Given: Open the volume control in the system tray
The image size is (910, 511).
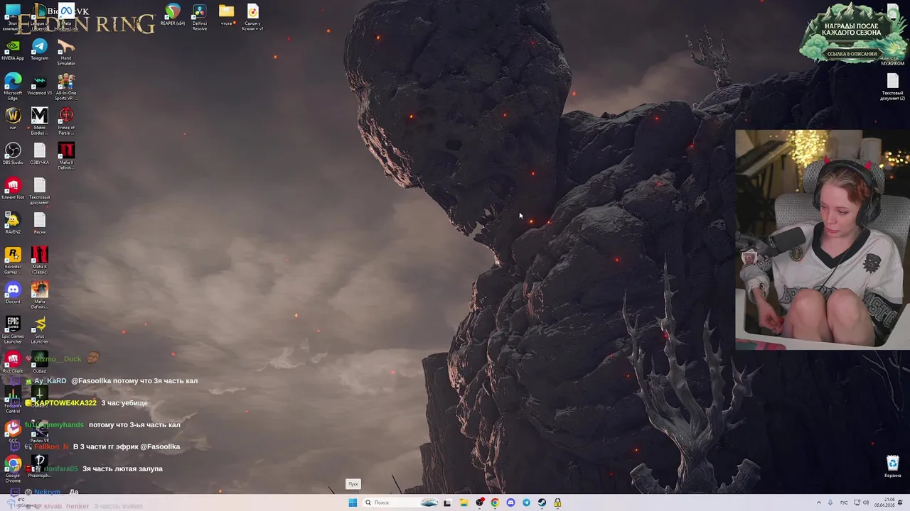Looking at the screenshot, I should coord(865,502).
